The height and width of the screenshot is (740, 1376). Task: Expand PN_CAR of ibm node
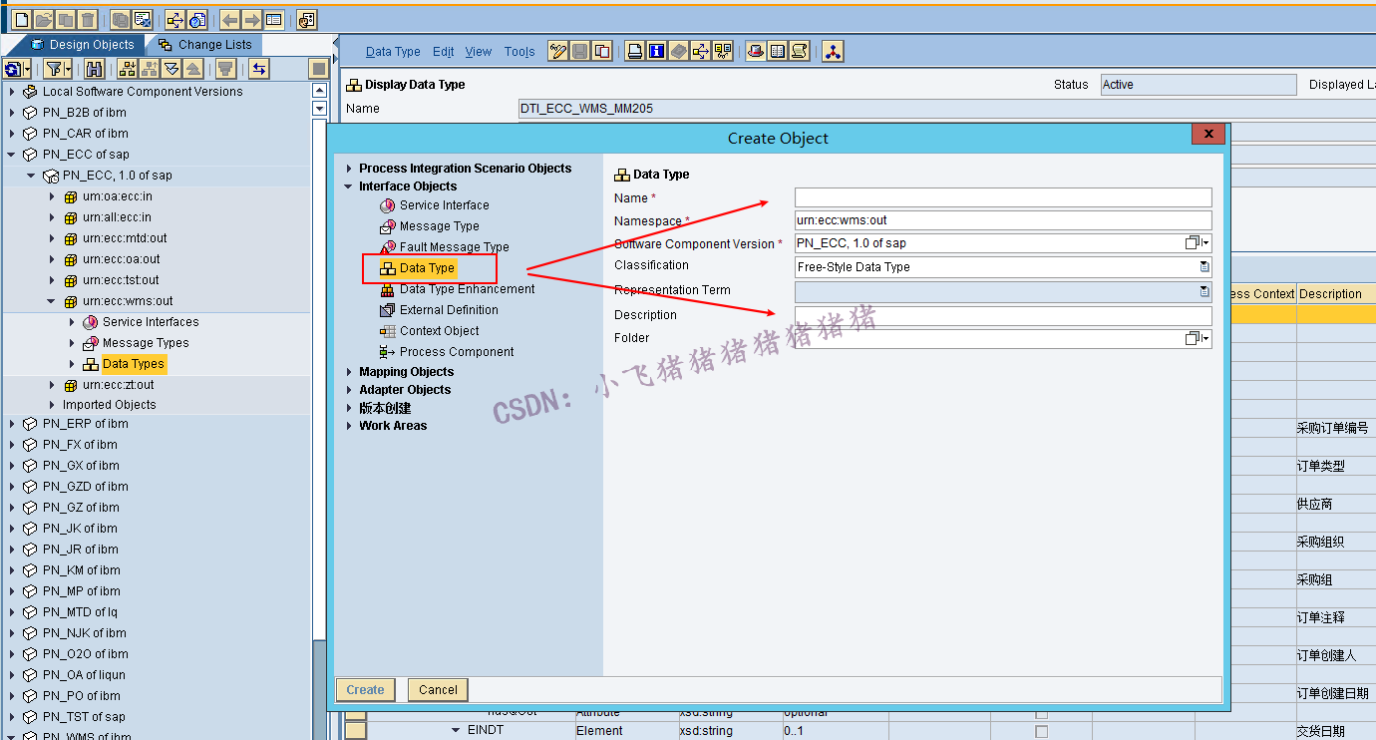pos(12,134)
